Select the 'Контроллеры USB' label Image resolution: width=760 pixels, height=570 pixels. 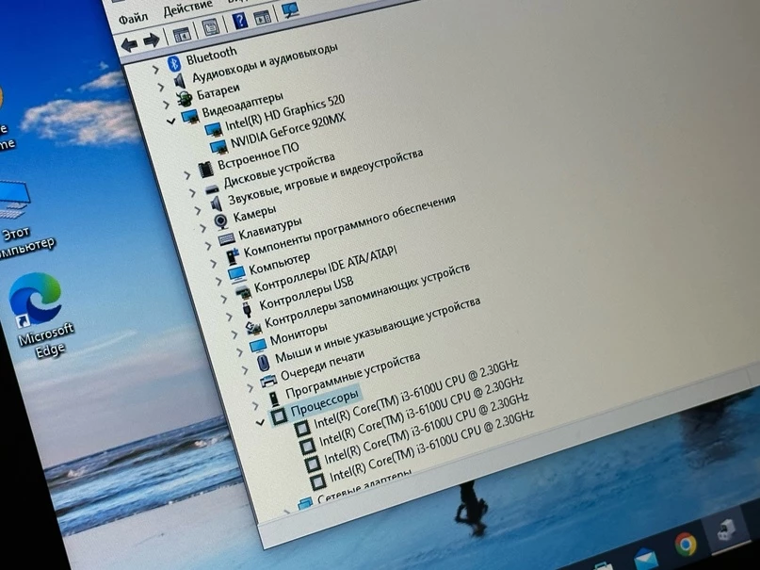click(x=306, y=293)
